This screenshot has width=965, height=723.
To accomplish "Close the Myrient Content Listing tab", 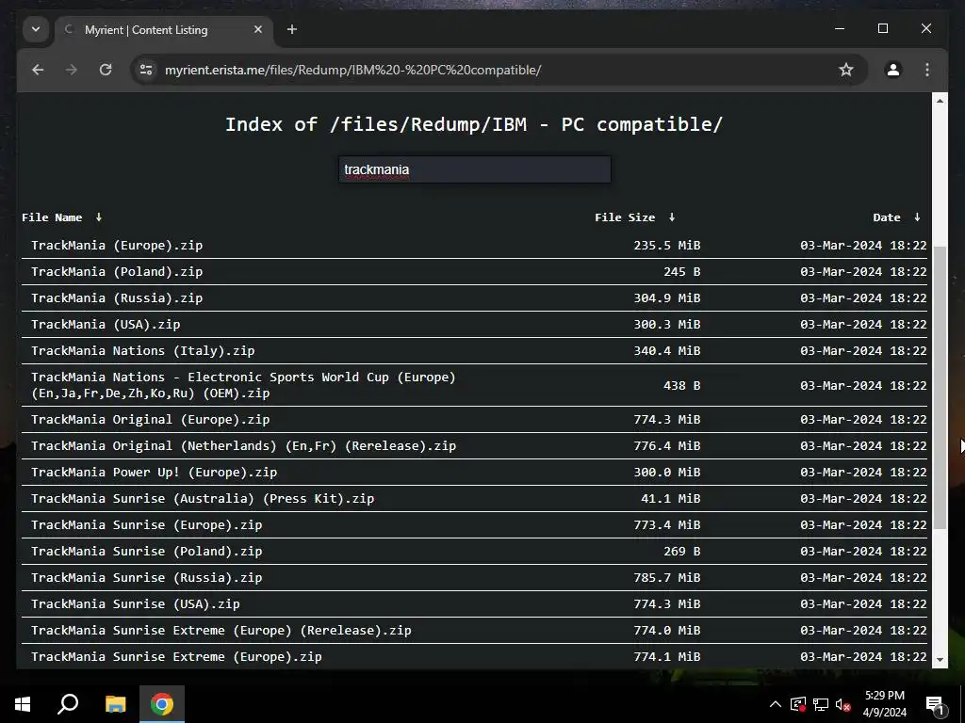I will pyautogui.click(x=258, y=29).
